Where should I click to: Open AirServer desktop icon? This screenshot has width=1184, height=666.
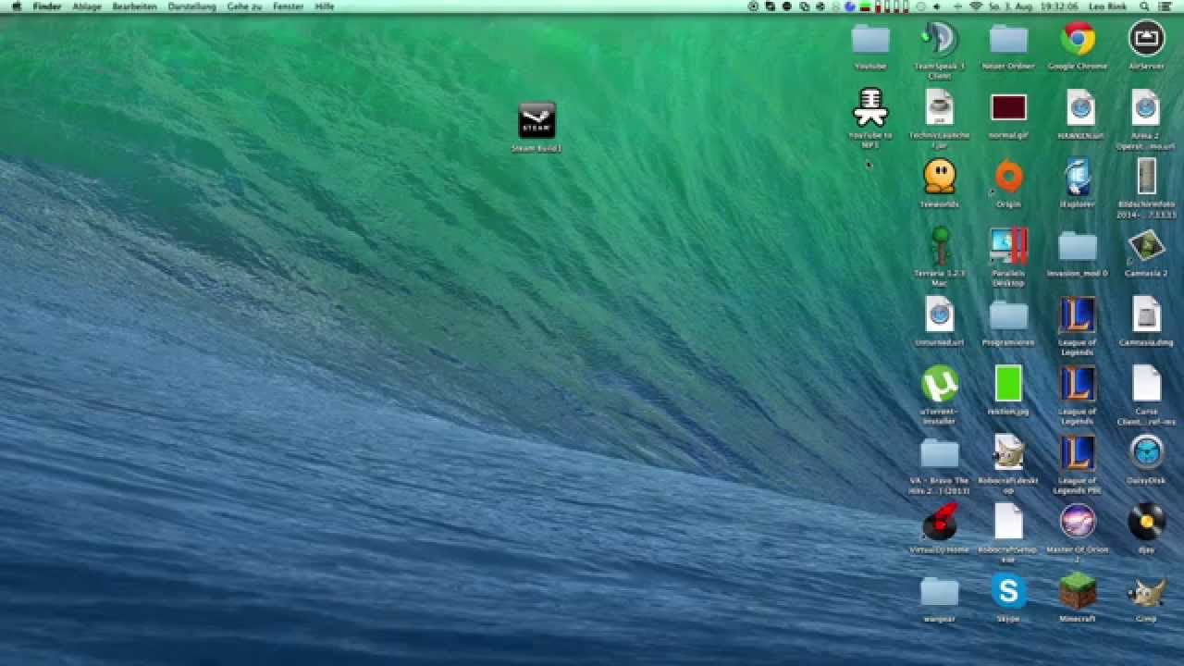click(1146, 39)
